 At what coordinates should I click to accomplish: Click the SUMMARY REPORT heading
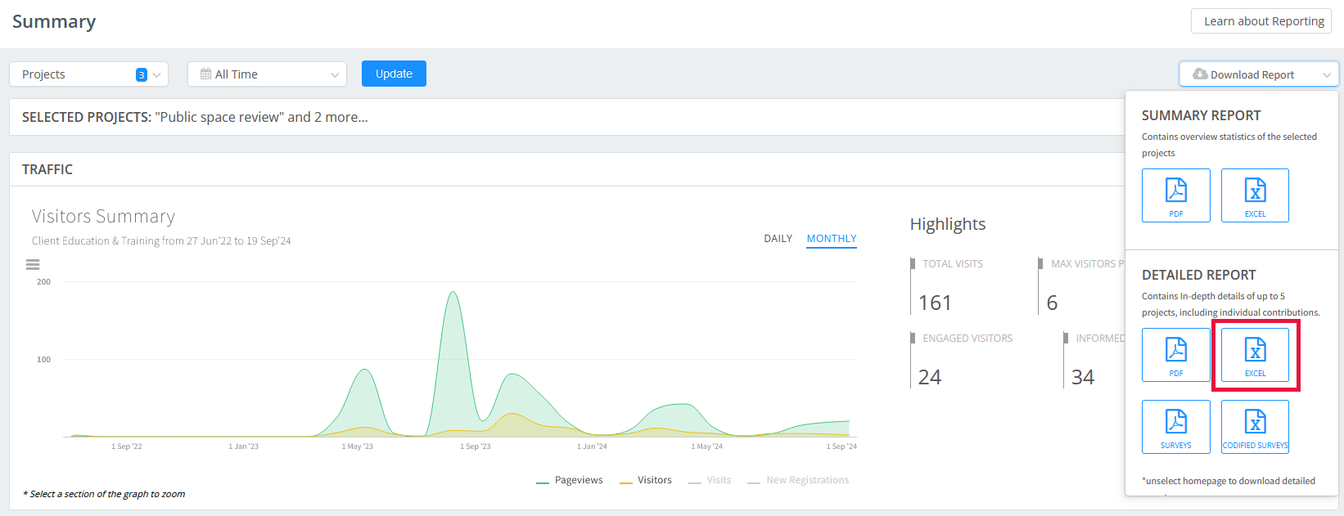click(1201, 115)
